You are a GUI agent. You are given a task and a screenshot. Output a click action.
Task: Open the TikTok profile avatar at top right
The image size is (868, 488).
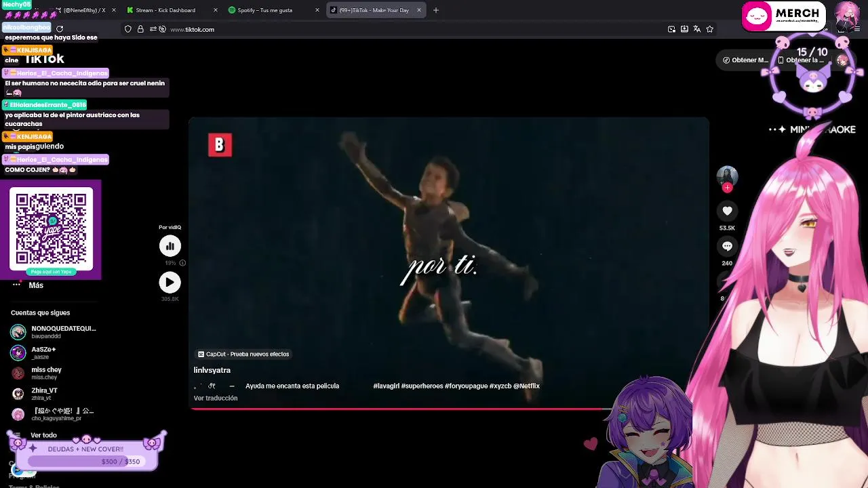click(842, 60)
